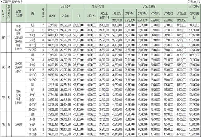The height and width of the screenshot is (137, 201).
Task: Click balance '121,890,000' in 73A 1층 row
Action: coord(194,85)
